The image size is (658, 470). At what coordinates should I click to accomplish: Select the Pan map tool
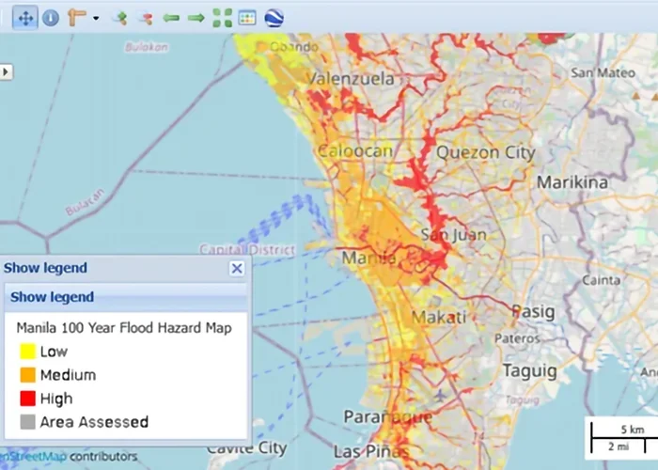coord(24,17)
